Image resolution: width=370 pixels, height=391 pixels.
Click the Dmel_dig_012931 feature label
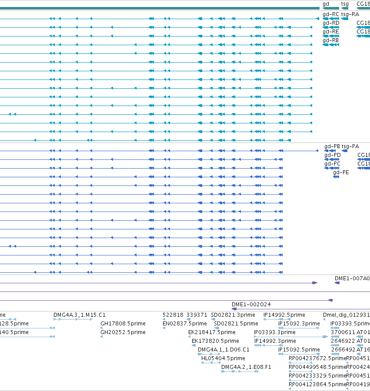pyautogui.click(x=346, y=315)
